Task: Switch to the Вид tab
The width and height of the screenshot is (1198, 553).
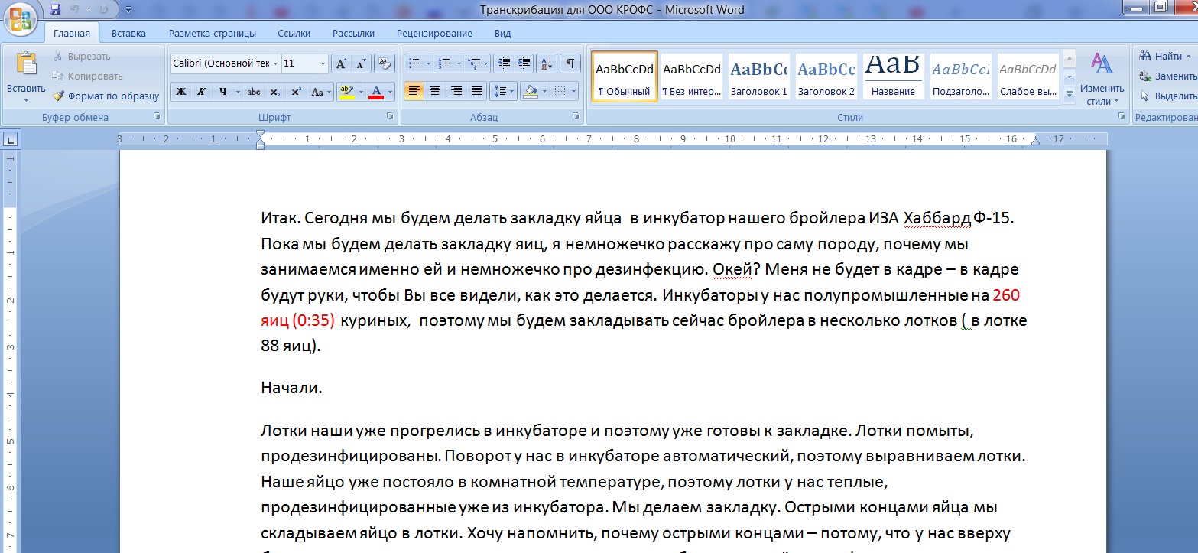Action: coord(502,33)
